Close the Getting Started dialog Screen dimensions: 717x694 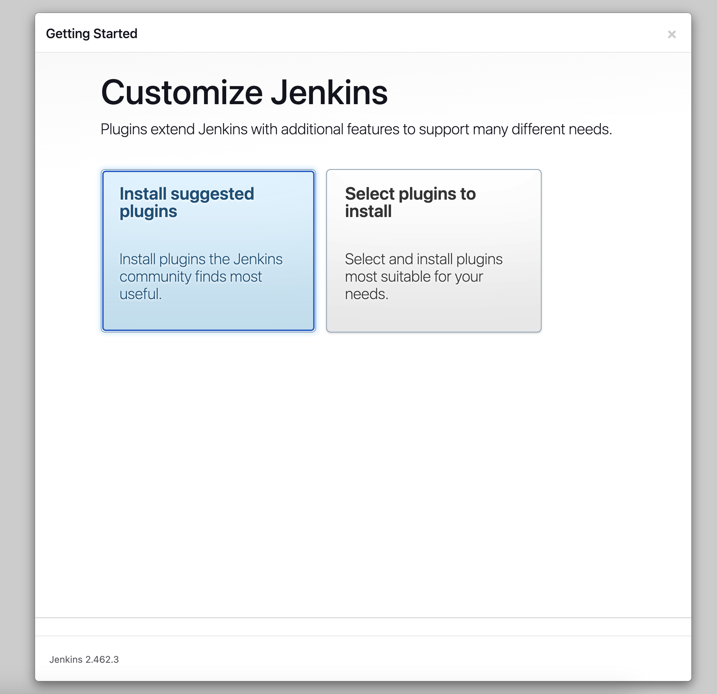pyautogui.click(x=671, y=34)
